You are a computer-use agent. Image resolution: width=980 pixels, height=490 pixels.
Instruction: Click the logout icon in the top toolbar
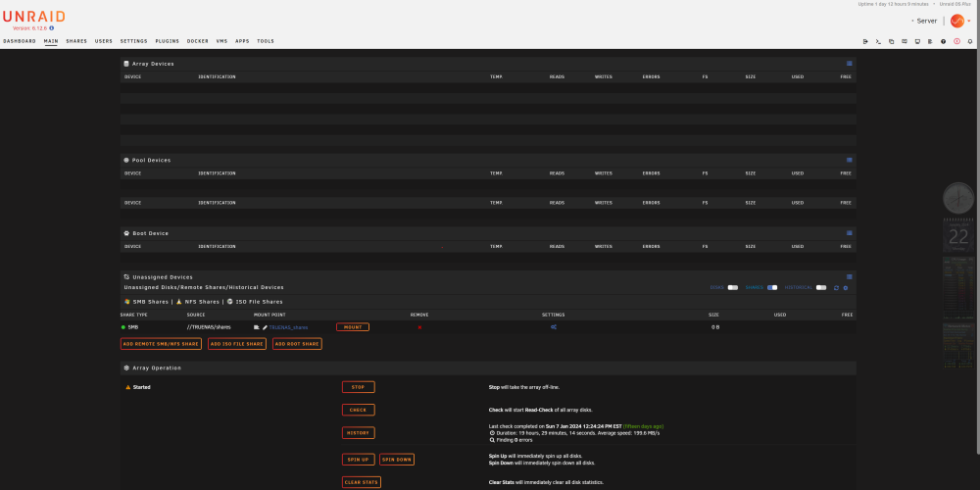(865, 41)
